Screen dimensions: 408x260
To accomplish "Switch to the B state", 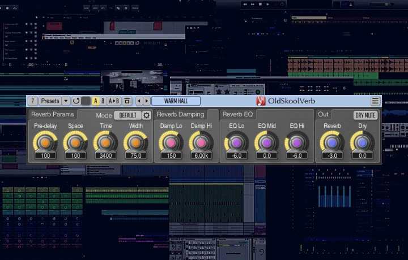I will click(103, 101).
